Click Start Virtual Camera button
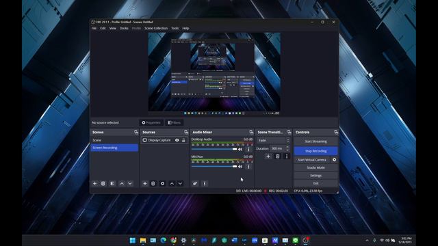 click(x=312, y=160)
